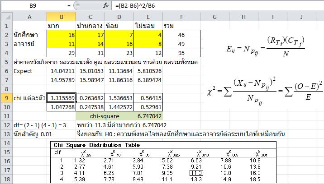Select the row 9 header
Screen dimensions: 324x184
click(x=6, y=99)
